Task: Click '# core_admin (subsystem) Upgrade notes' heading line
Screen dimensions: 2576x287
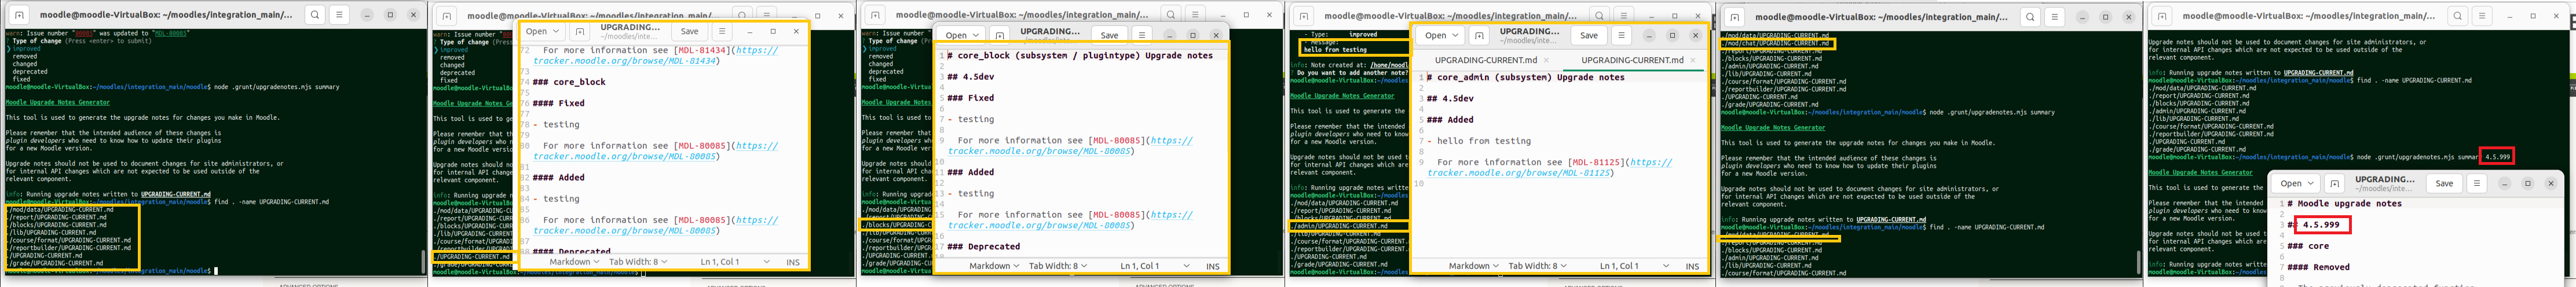Action: [1525, 77]
